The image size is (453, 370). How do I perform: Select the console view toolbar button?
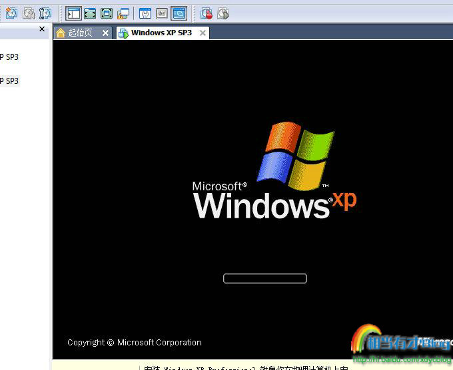coord(179,13)
